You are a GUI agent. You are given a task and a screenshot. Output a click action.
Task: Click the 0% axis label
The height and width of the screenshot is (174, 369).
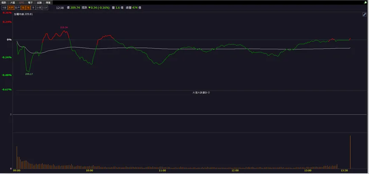coord(9,40)
